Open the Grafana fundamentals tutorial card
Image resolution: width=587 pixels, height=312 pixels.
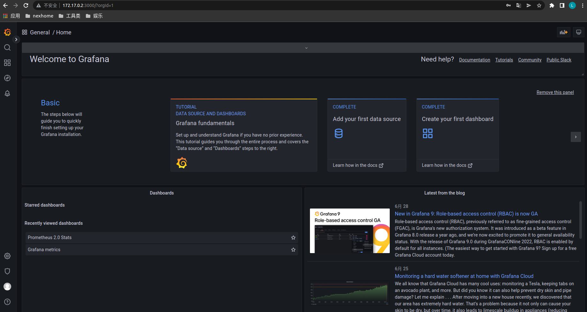pyautogui.click(x=244, y=135)
